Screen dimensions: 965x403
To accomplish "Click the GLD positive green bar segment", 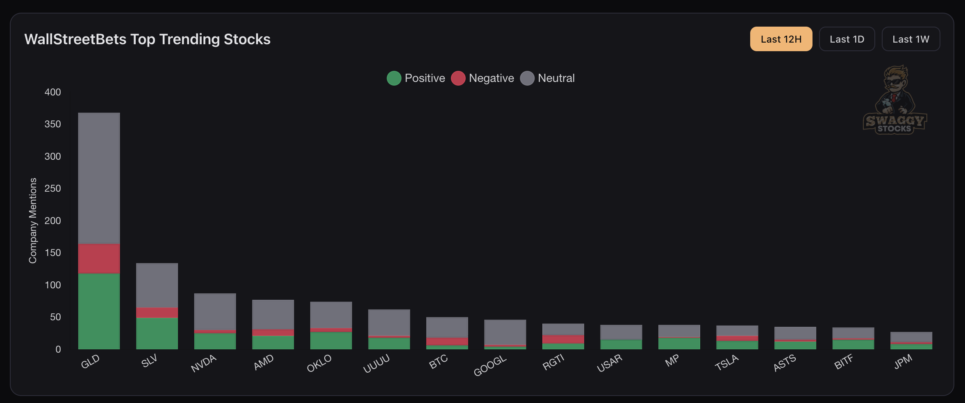I will pyautogui.click(x=99, y=311).
